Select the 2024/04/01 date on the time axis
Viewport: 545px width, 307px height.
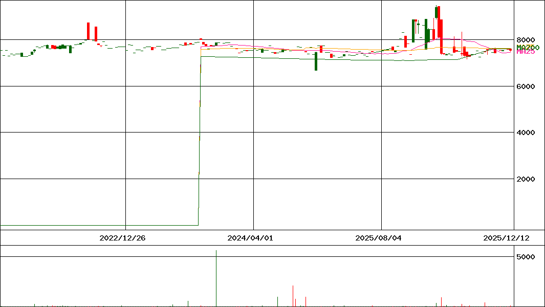pos(247,238)
